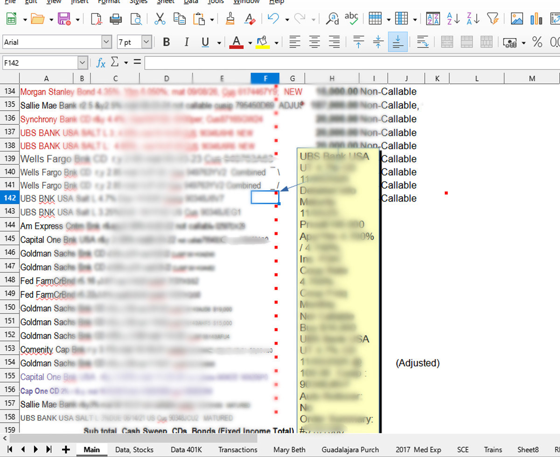Switch to Data 401K sheet tab
Viewport: 560px width, 457px height.
[x=186, y=450]
